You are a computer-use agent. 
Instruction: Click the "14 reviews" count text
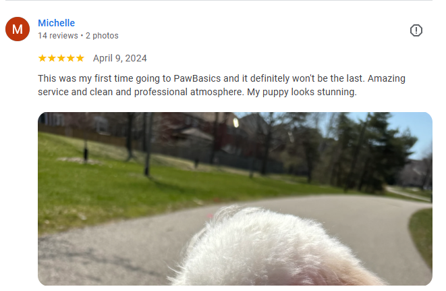(x=58, y=36)
